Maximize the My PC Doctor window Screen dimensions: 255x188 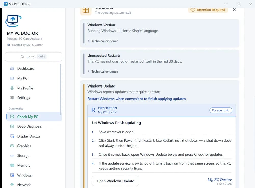238,4
